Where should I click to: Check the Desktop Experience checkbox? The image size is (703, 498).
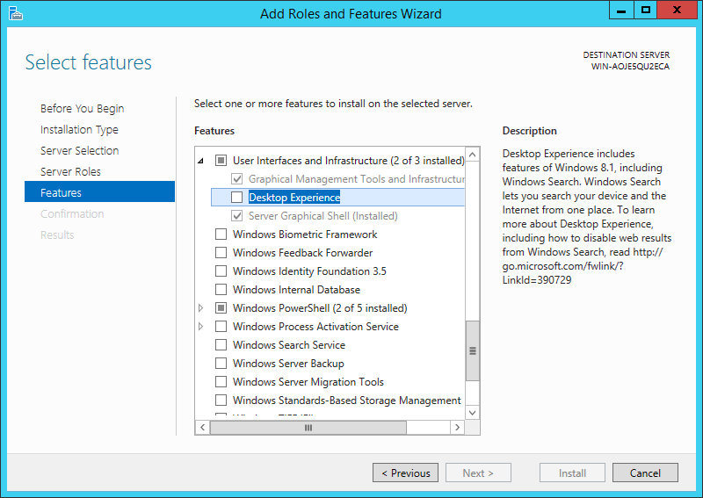237,198
